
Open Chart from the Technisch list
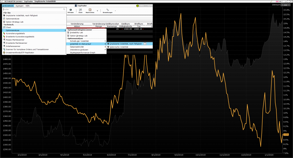click(x=8, y=27)
